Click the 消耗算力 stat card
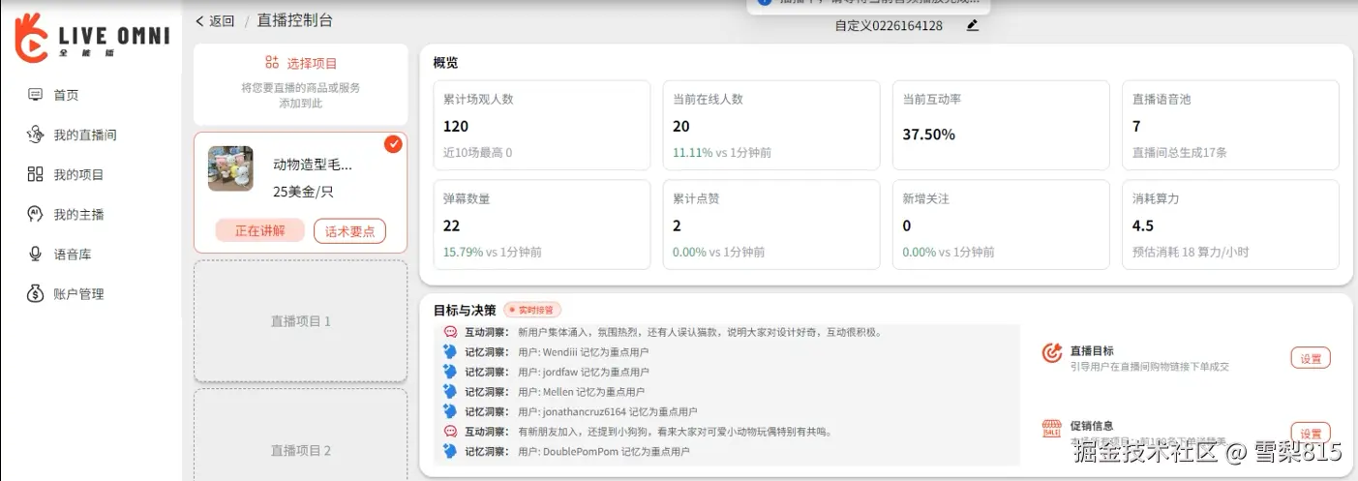The image size is (1358, 481). [1231, 225]
